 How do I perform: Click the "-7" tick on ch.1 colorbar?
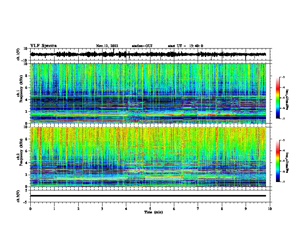click(x=283, y=119)
